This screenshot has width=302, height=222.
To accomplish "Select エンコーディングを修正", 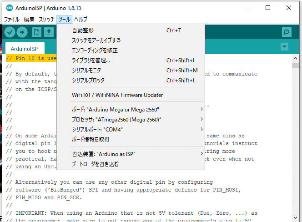I will coord(131,50).
